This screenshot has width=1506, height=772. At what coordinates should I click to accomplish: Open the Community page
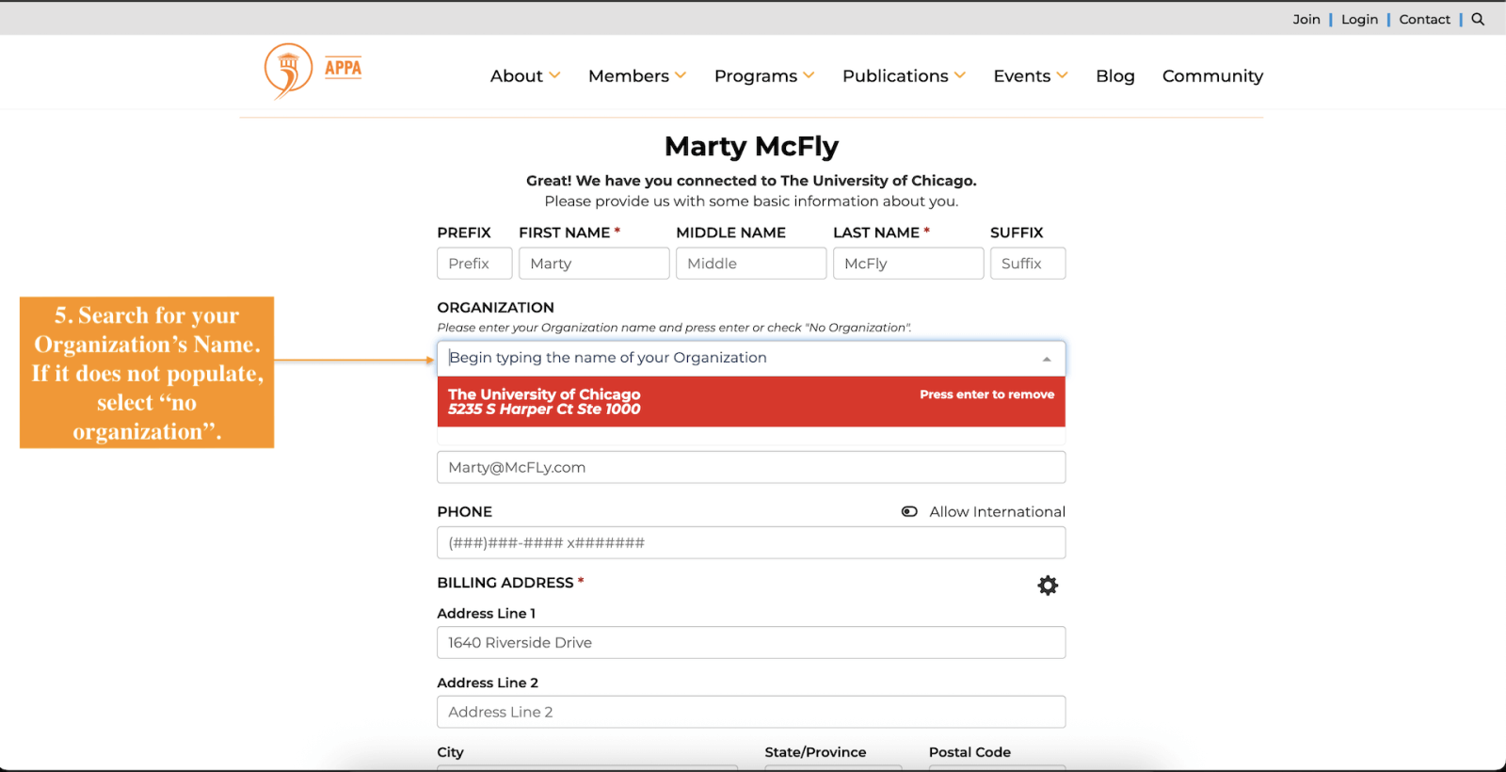click(x=1212, y=76)
